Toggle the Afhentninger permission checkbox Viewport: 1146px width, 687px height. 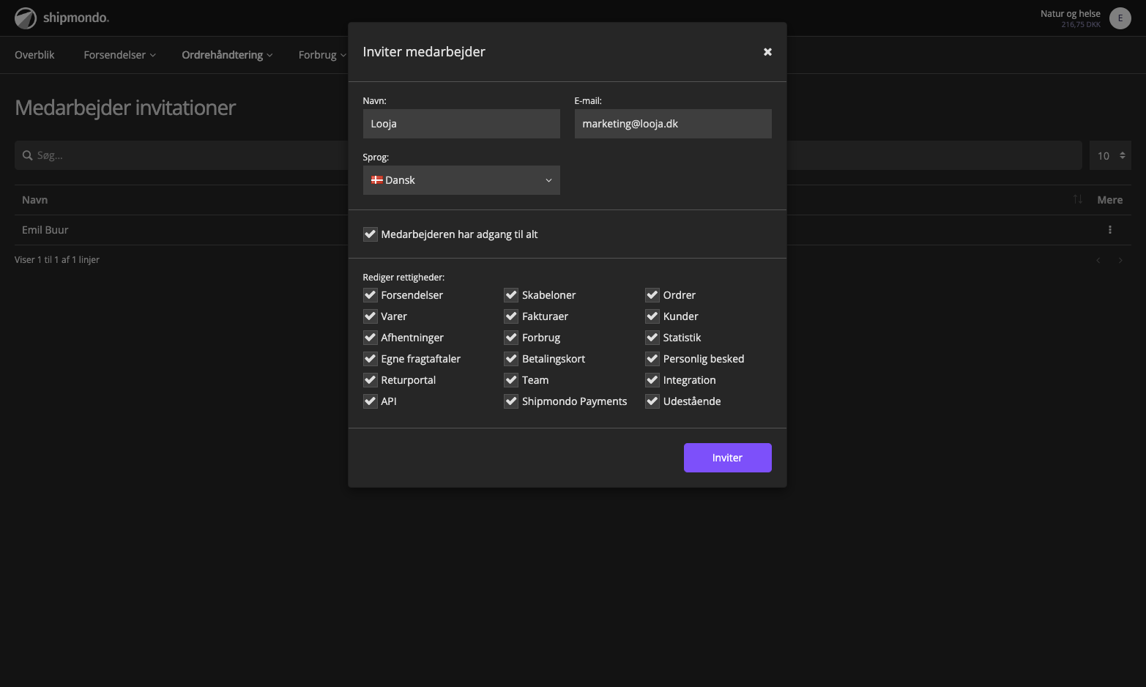(x=371, y=338)
